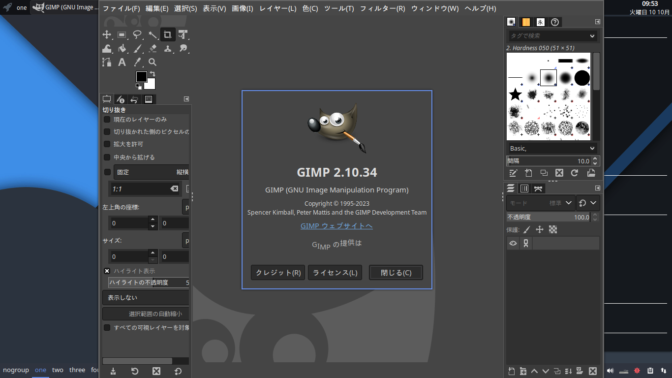Select the Move tool in the toolbox
Viewport: 672px width, 378px height.
(x=107, y=34)
